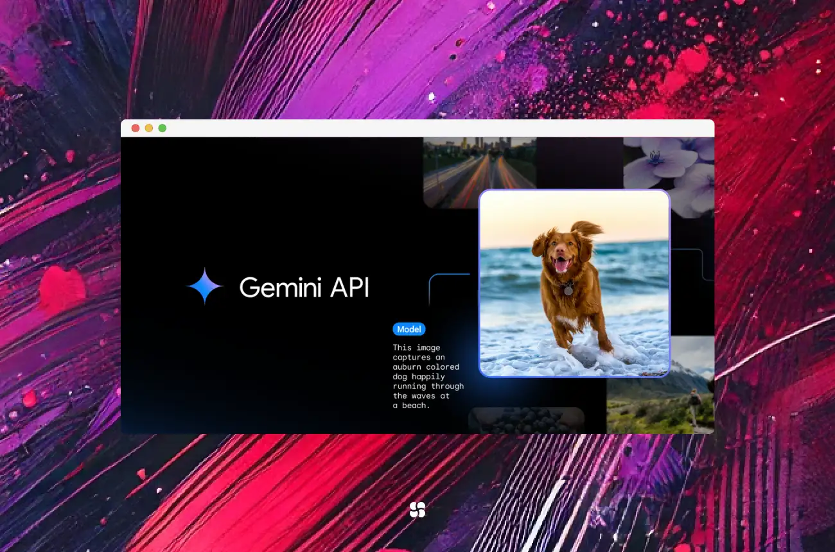This screenshot has height=552, width=835.
Task: Click the white pinwheel logo on the wallpaper
Action: click(x=418, y=510)
